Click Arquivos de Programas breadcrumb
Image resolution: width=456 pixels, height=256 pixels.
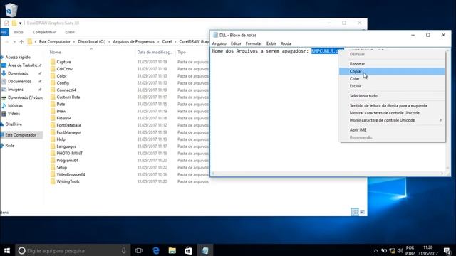tap(134, 42)
